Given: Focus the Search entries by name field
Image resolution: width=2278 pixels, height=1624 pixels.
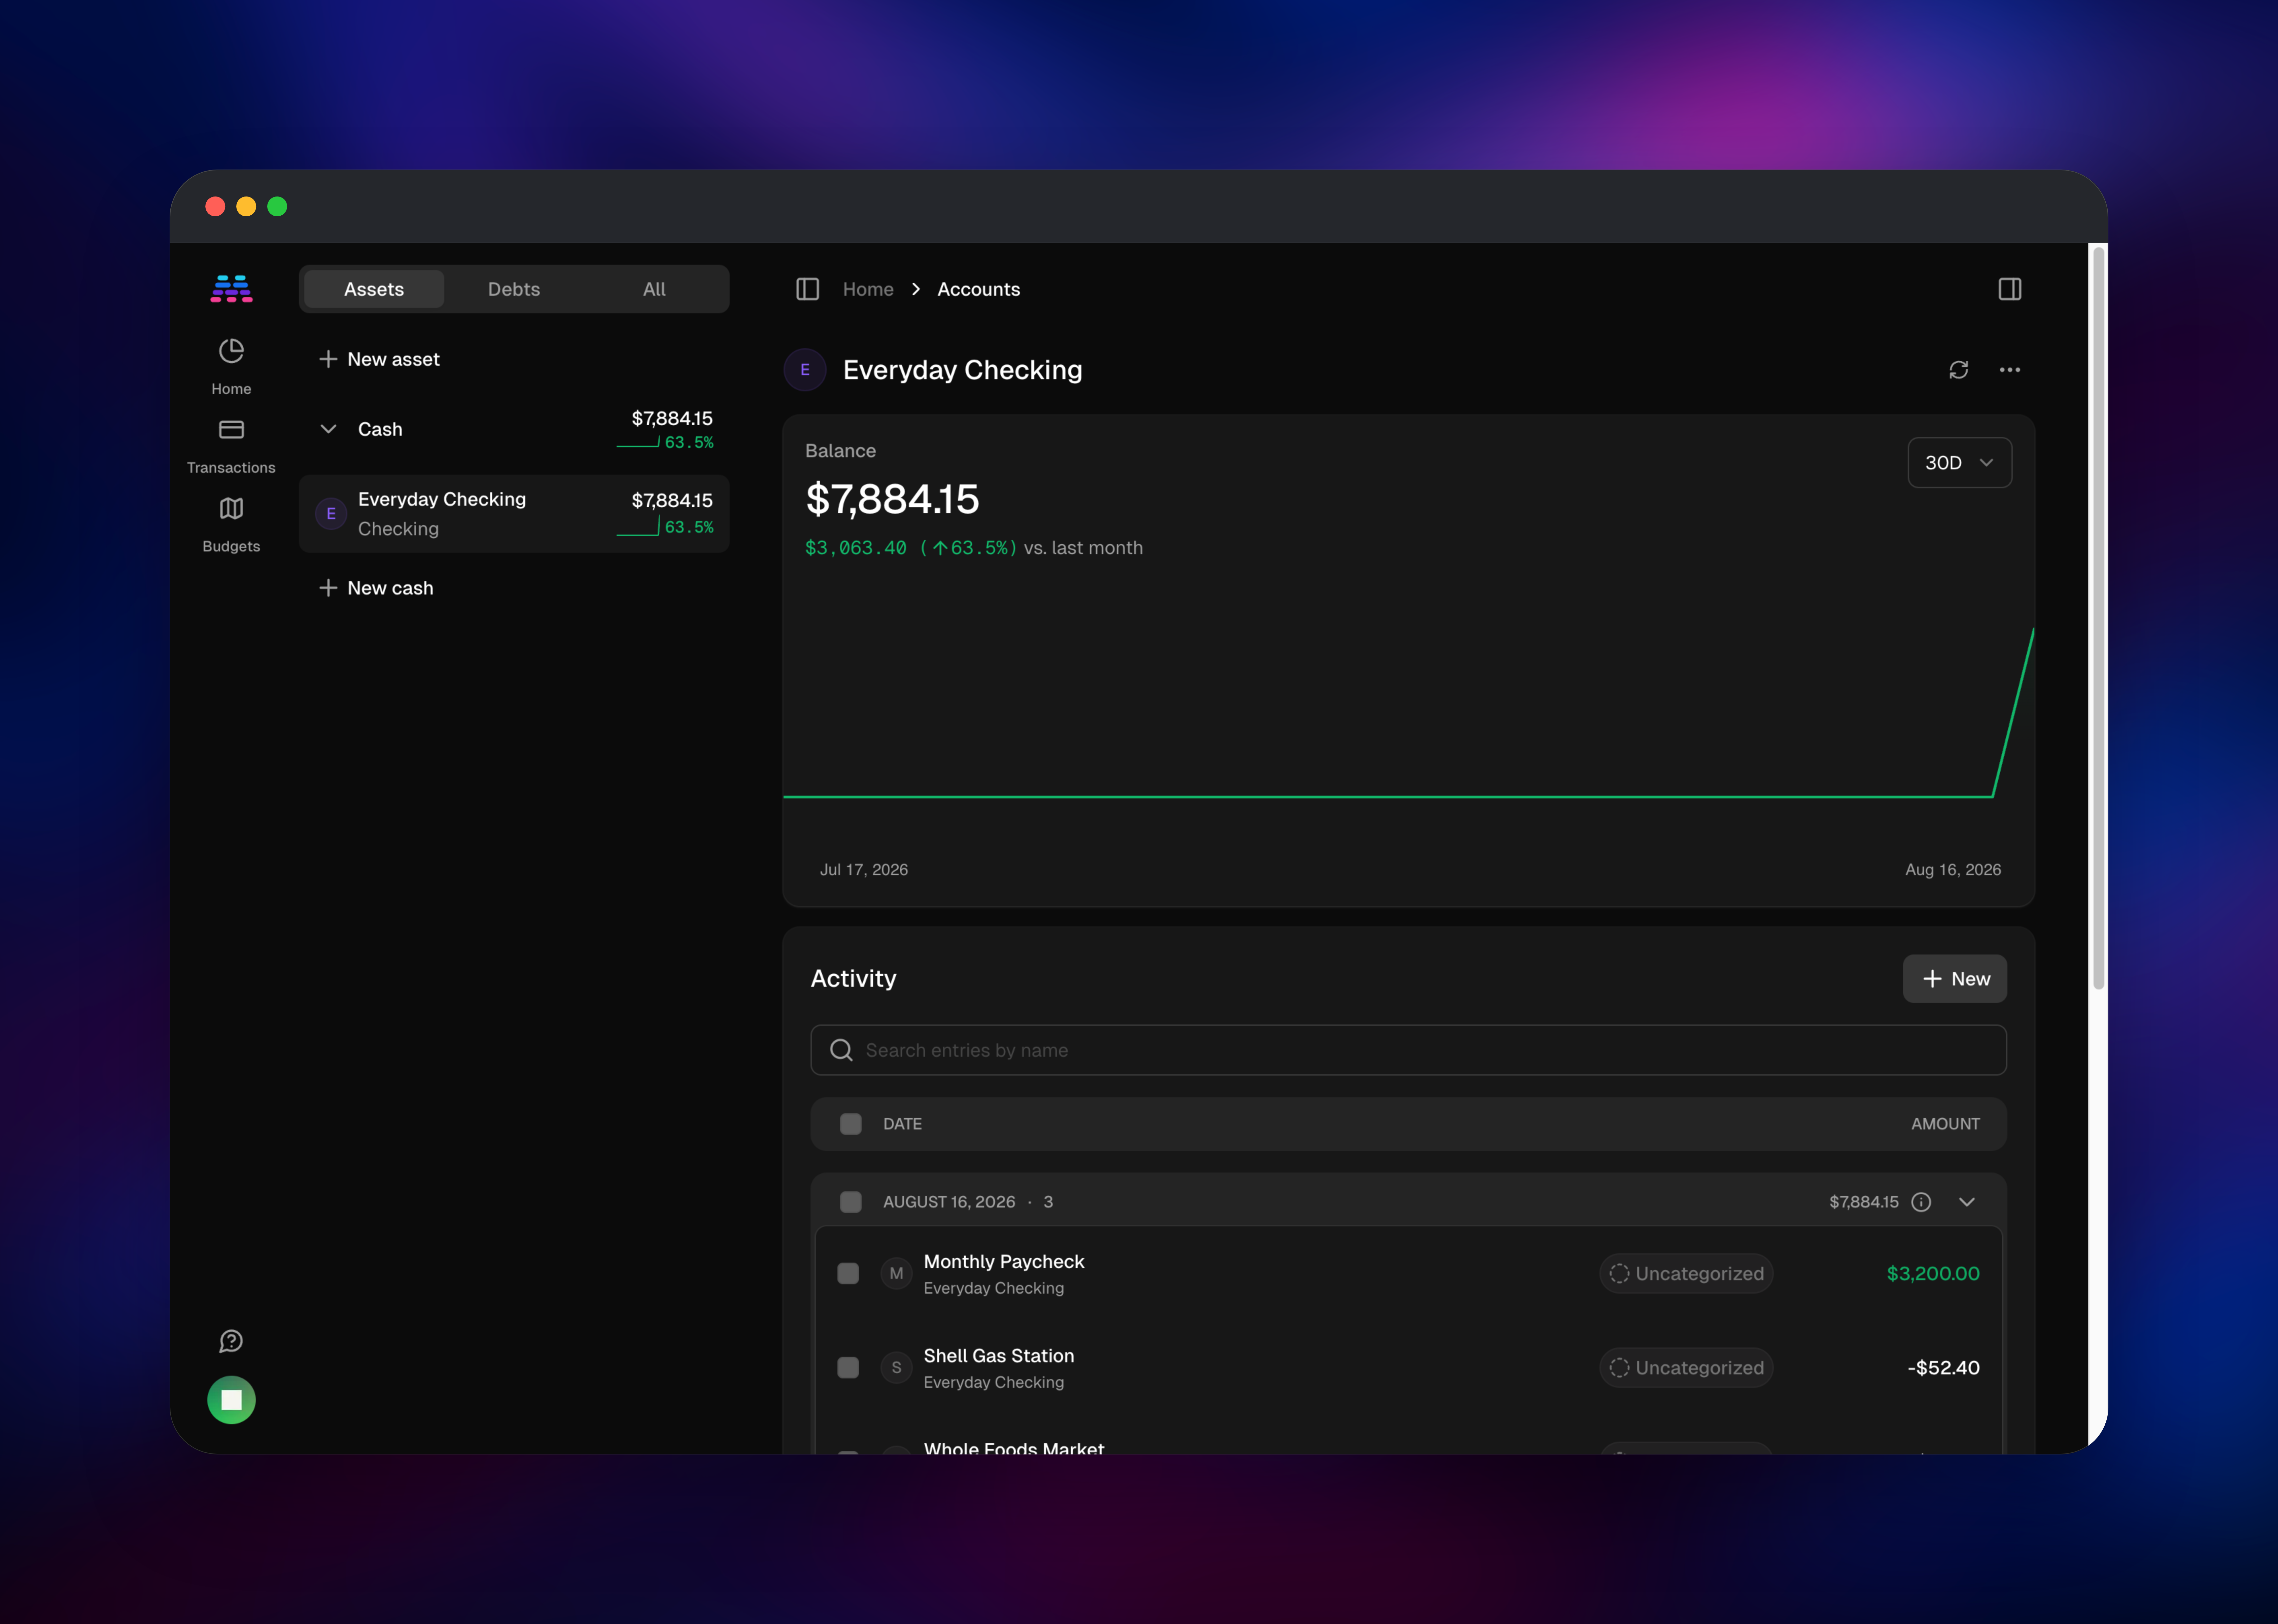Looking at the screenshot, I should tap(1409, 1050).
